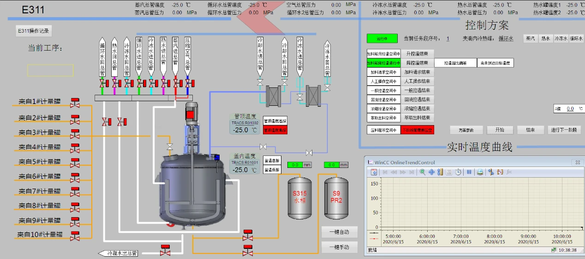
Task: Open E311操作记录
Action: click(33, 31)
